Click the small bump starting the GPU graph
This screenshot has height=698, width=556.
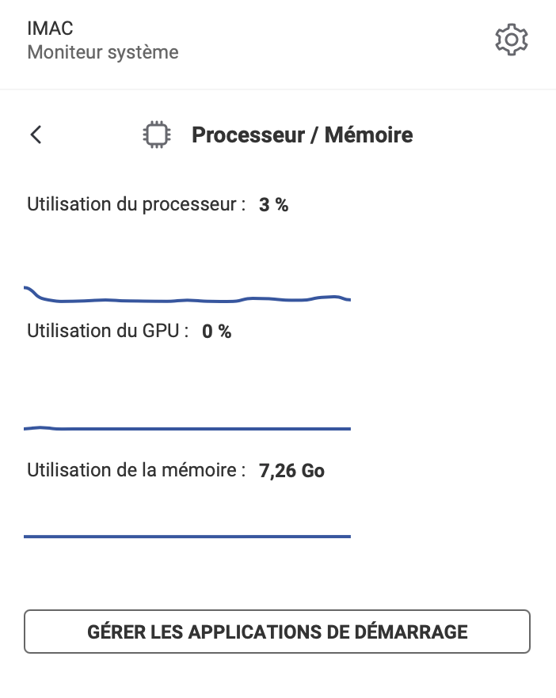[x=40, y=428]
